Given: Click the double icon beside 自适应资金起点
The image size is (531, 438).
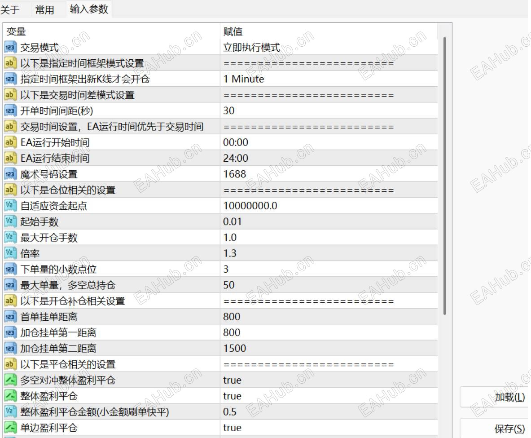Looking at the screenshot, I should [10, 205].
